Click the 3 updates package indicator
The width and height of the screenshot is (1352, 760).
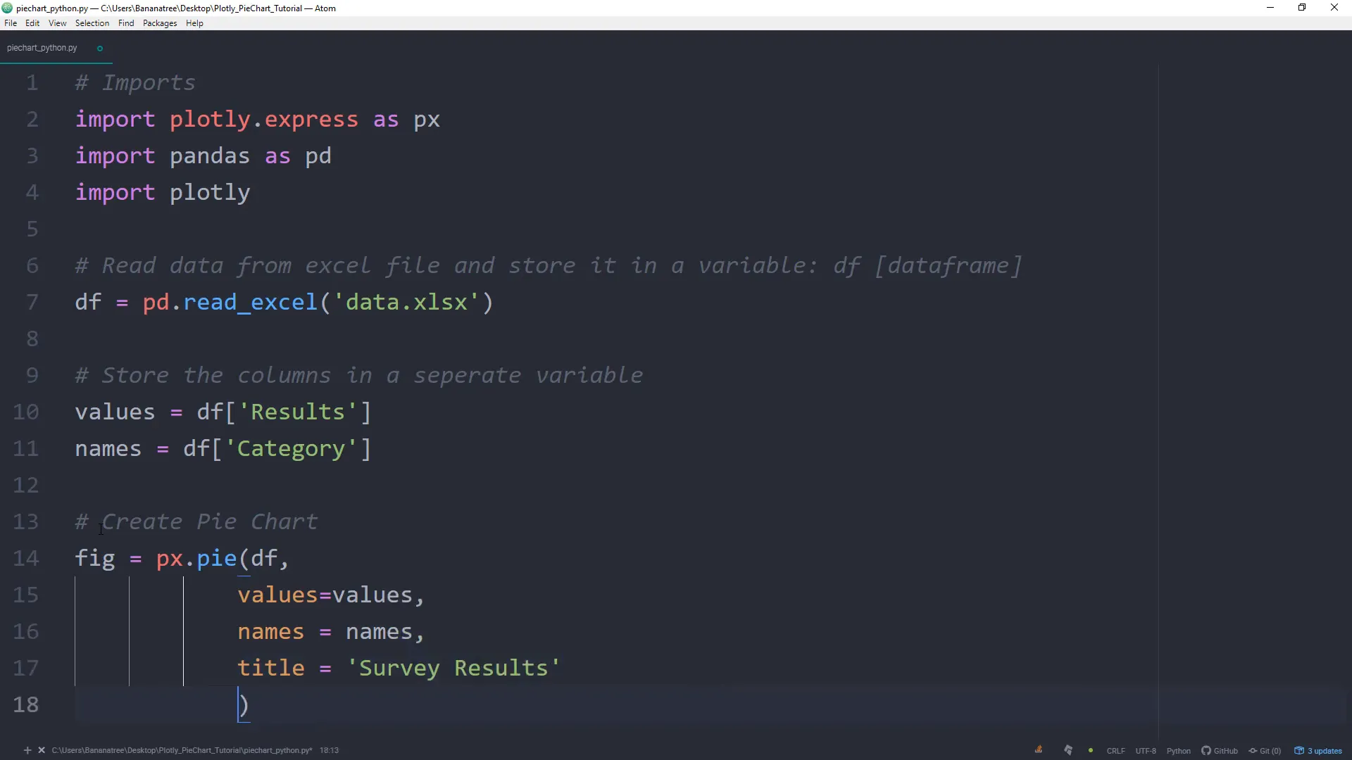1318,751
